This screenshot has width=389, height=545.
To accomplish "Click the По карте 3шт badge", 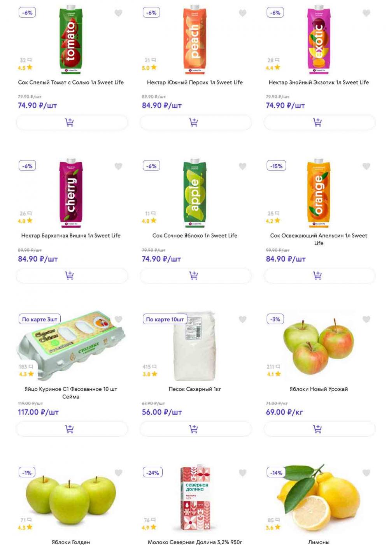I will (x=40, y=319).
